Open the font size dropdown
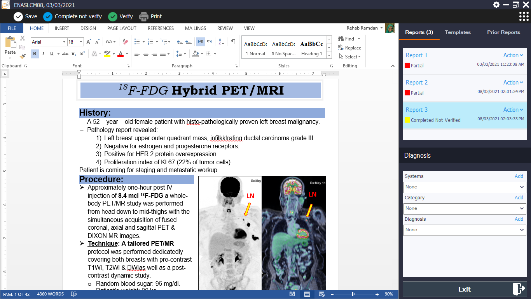The height and width of the screenshot is (299, 531). (x=81, y=42)
